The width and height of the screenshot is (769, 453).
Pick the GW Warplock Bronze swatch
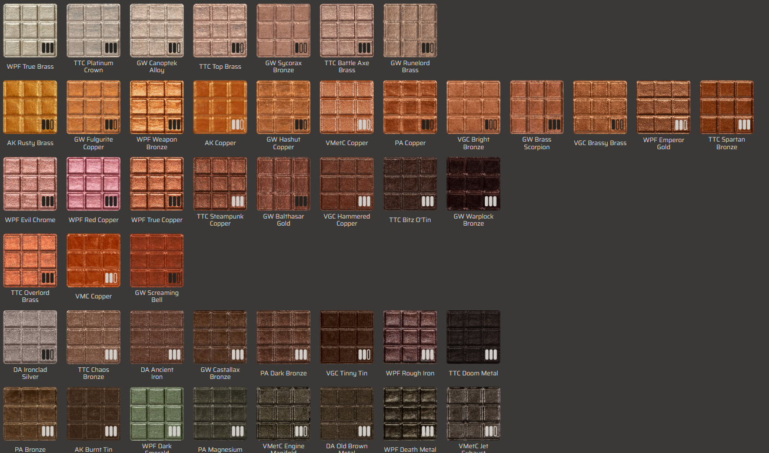tap(474, 184)
